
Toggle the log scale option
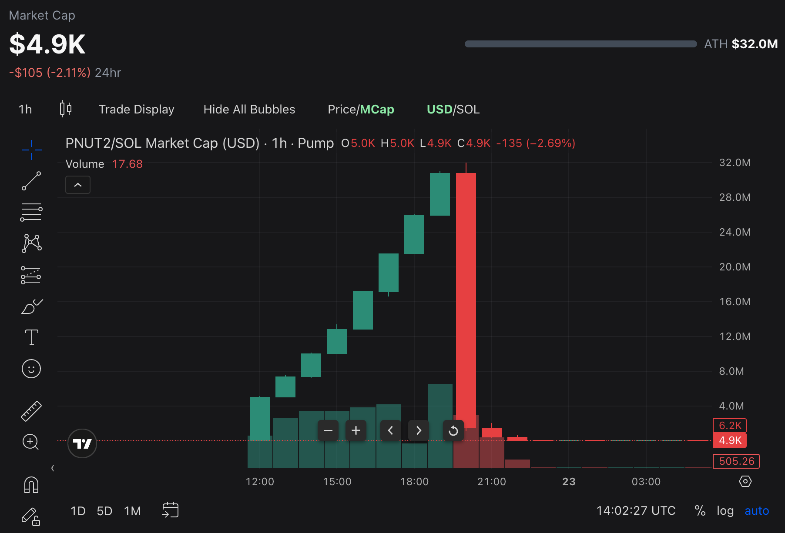coord(725,510)
